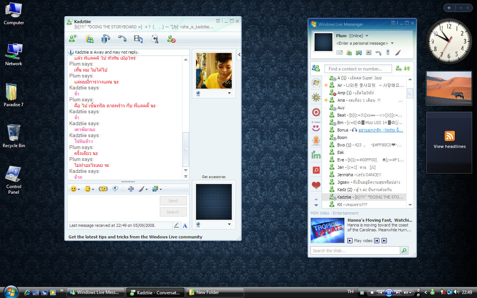Change Messenger color scheme with paintbrush icon
The width and height of the screenshot is (477, 298).
[x=398, y=53]
